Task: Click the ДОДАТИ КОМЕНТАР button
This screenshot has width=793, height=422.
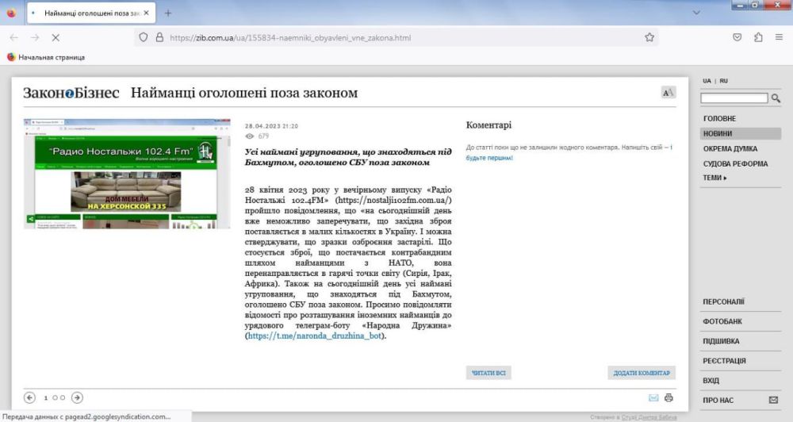Action: click(x=642, y=373)
